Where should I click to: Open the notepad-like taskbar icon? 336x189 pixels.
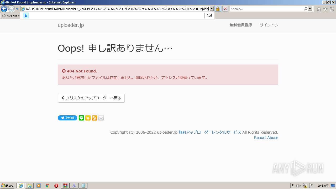coord(83,186)
